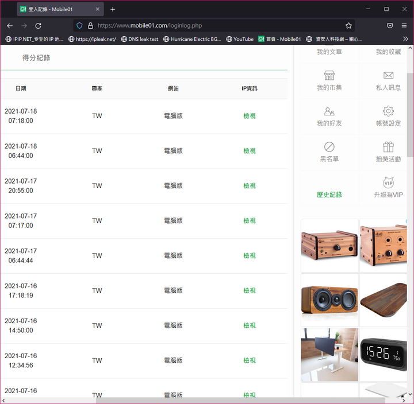
Task: Reload the current page
Action: [39, 26]
